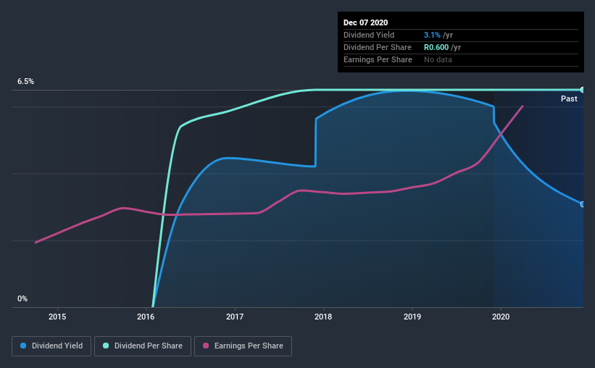Toggle the Earnings Per Share legend button
The height and width of the screenshot is (368, 595).
[243, 346]
